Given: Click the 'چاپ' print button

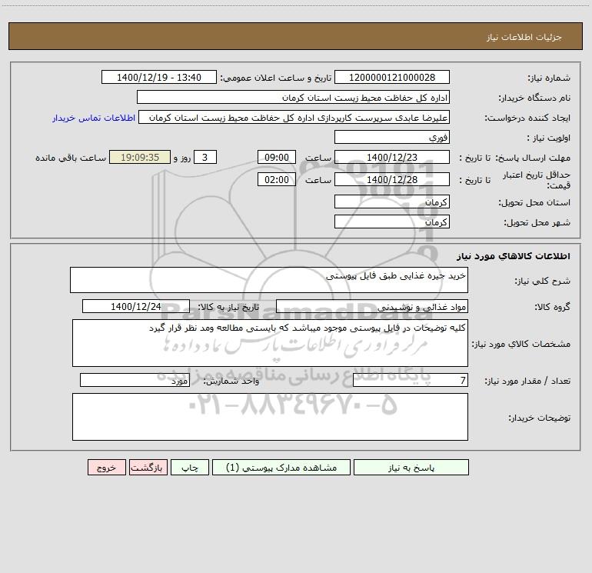Looking at the screenshot, I should pos(190,467).
